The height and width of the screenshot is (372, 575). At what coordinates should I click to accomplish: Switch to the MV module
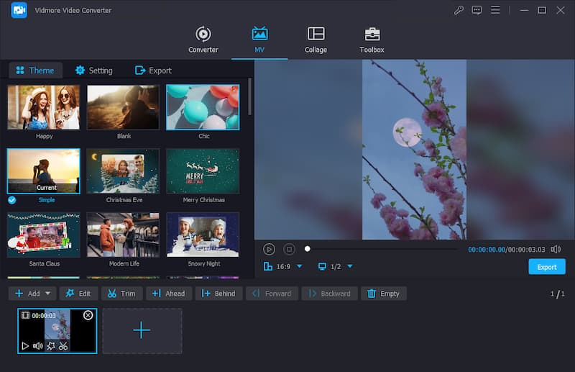[x=259, y=40]
